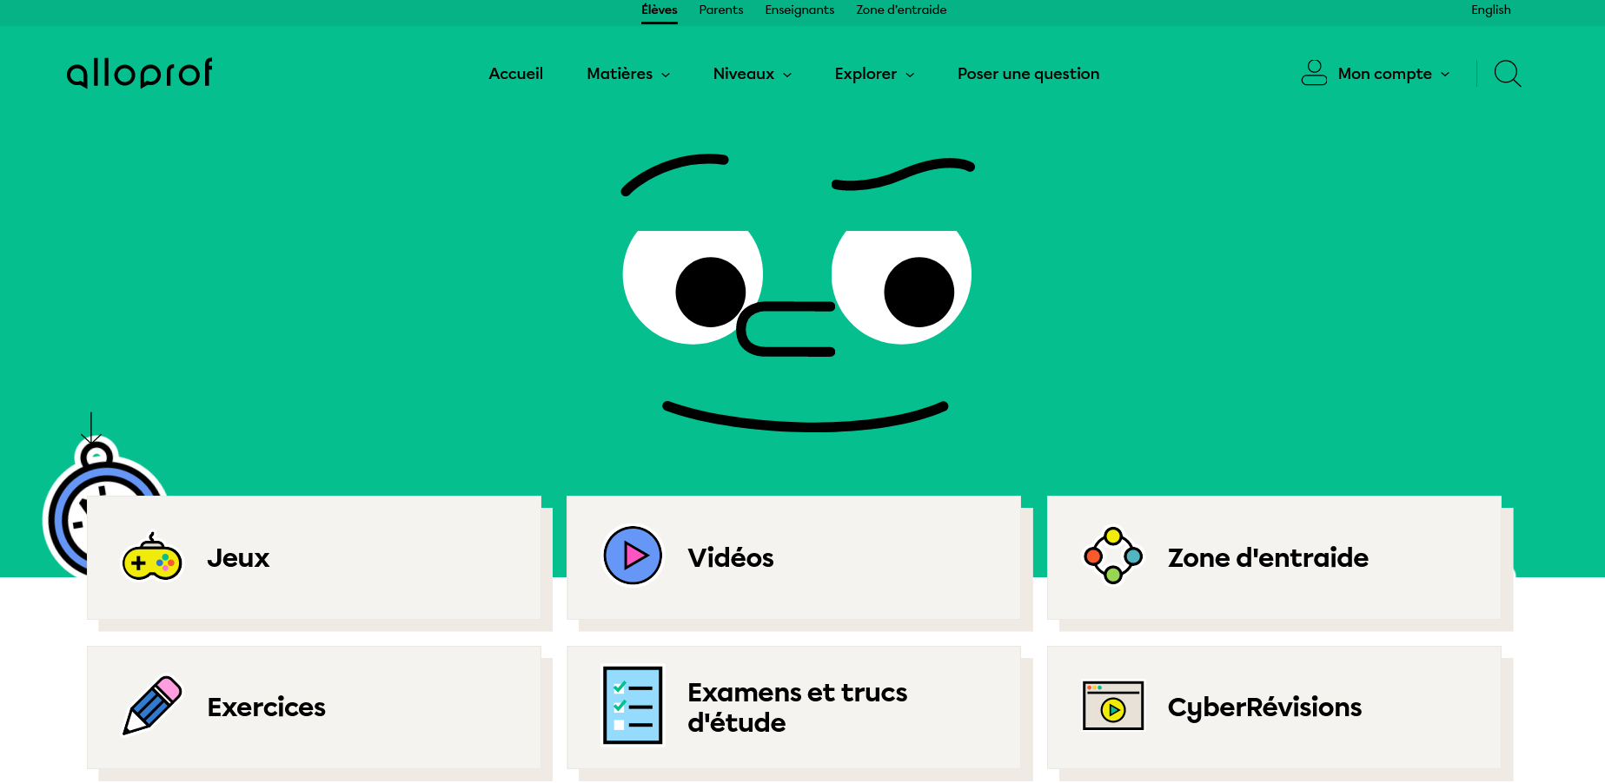This screenshot has width=1605, height=783.
Task: Open the Niveaux dropdown menu
Action: coord(752,74)
